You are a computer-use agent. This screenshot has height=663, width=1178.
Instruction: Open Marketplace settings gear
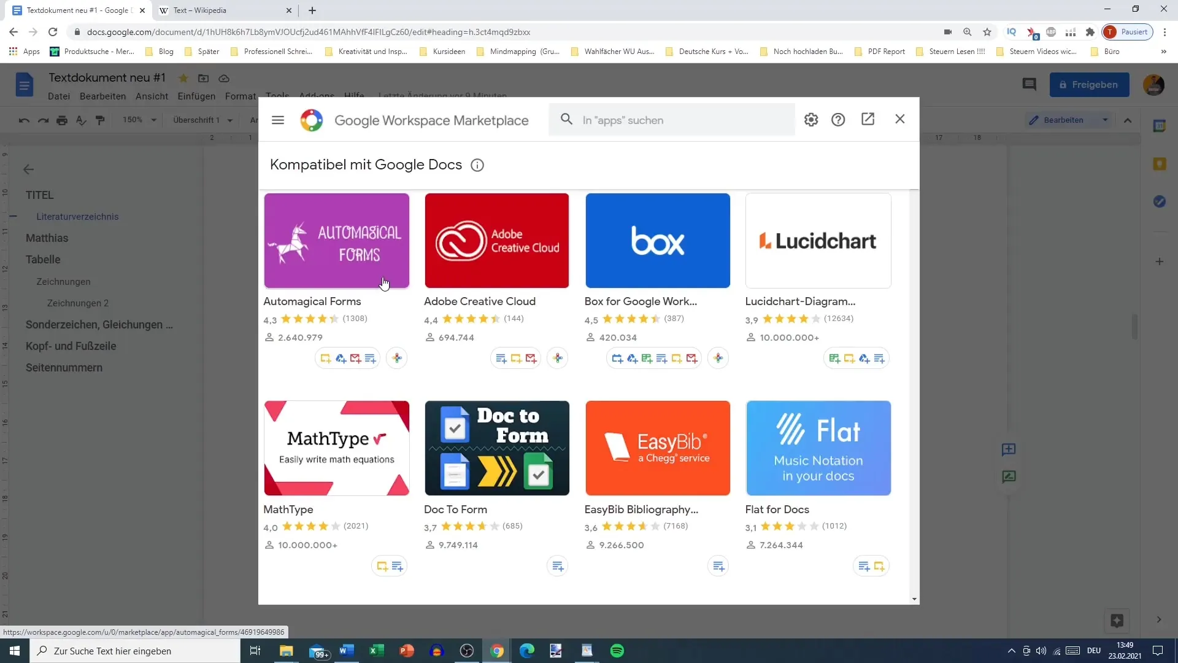[811, 120]
